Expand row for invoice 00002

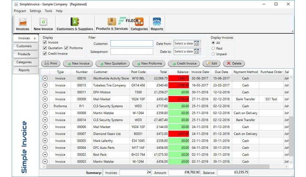coord(45,154)
